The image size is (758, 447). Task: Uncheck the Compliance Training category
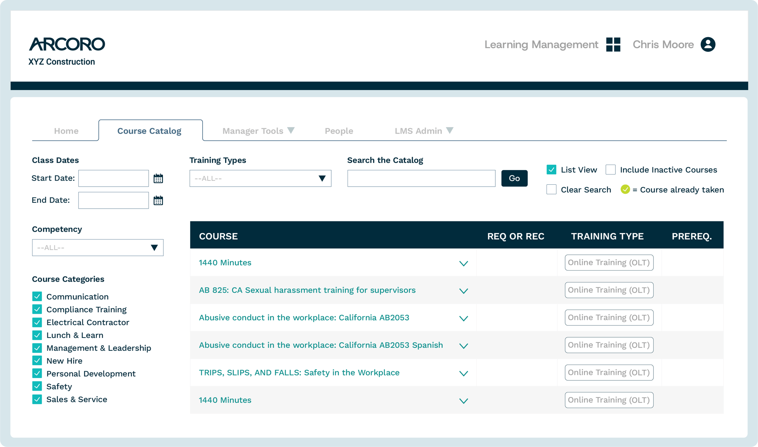coord(37,309)
